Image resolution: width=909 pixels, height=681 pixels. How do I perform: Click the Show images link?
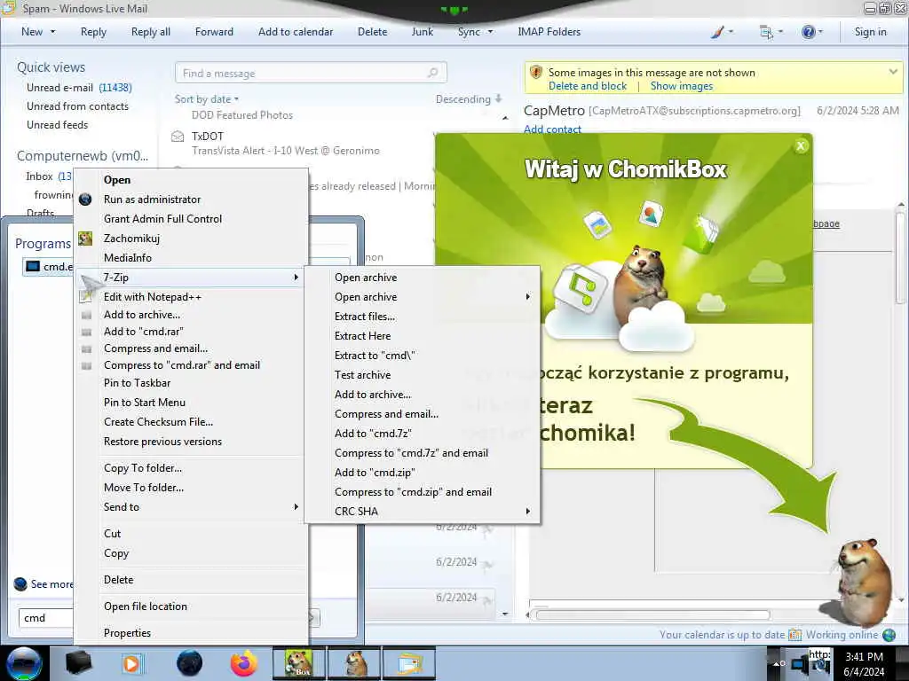[x=682, y=86]
